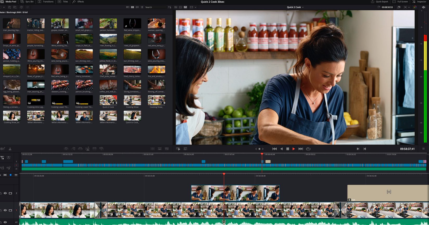
Task: Add a blue marker
Action: [11, 175]
